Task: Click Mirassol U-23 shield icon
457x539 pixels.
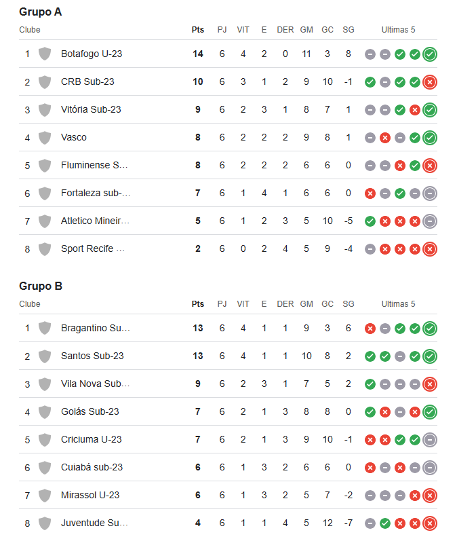Action: (x=45, y=496)
